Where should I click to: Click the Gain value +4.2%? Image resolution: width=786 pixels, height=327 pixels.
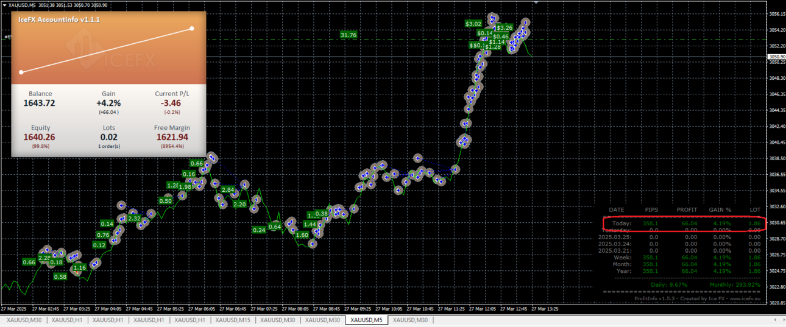click(108, 103)
